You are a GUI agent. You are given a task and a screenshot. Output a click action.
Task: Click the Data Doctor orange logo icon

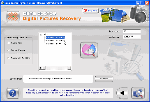pyautogui.click(x=13, y=17)
